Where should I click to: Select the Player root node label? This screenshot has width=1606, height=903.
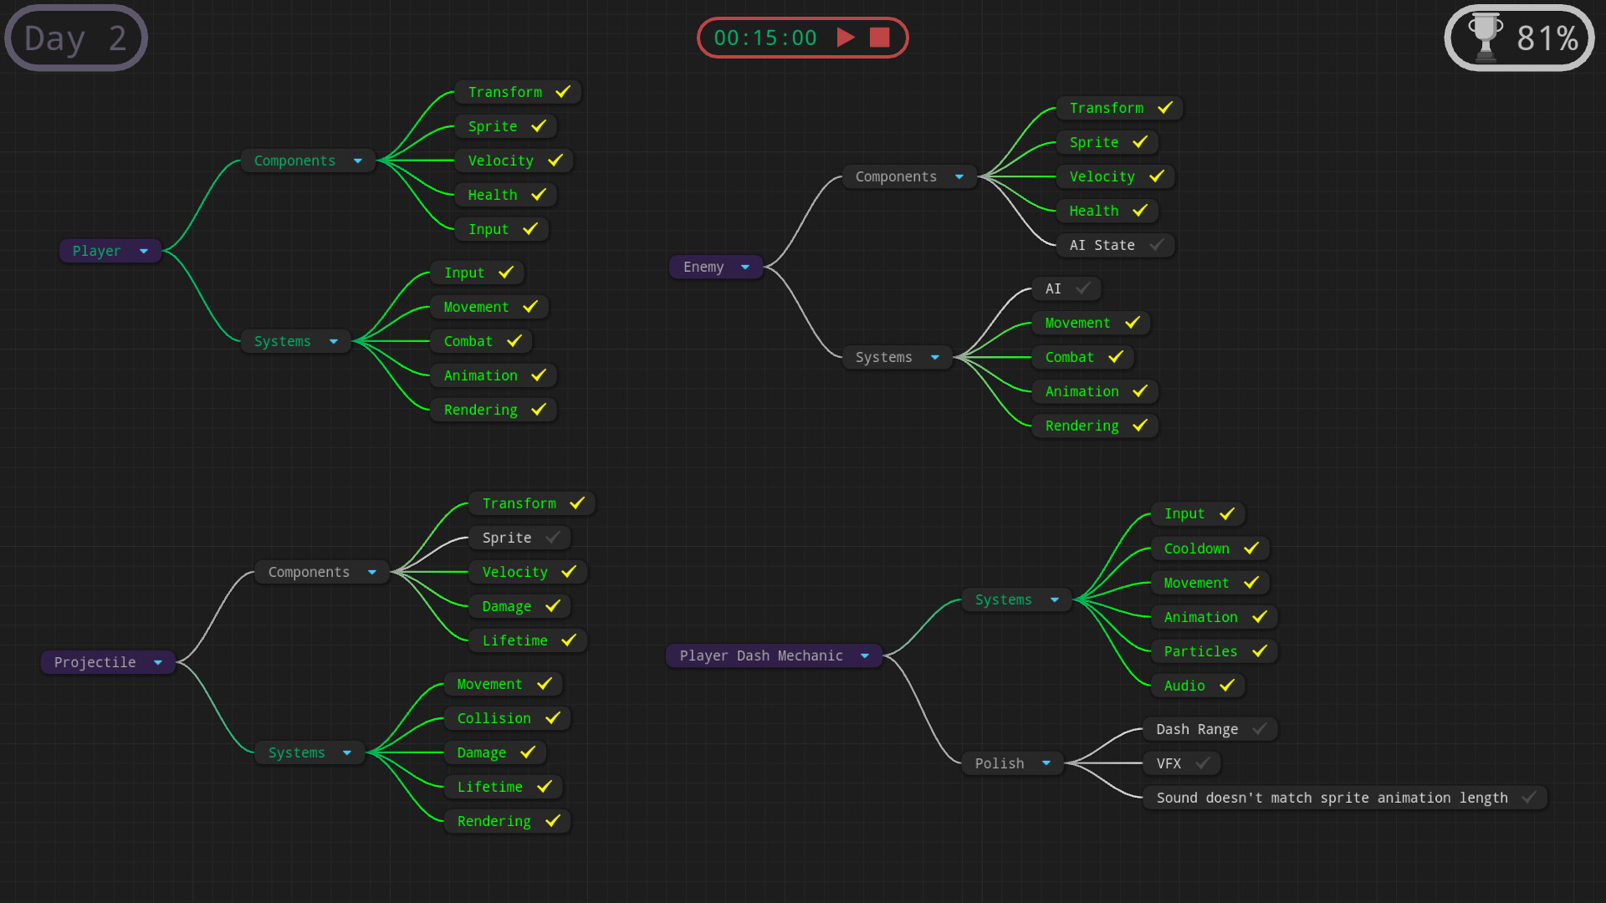[96, 251]
